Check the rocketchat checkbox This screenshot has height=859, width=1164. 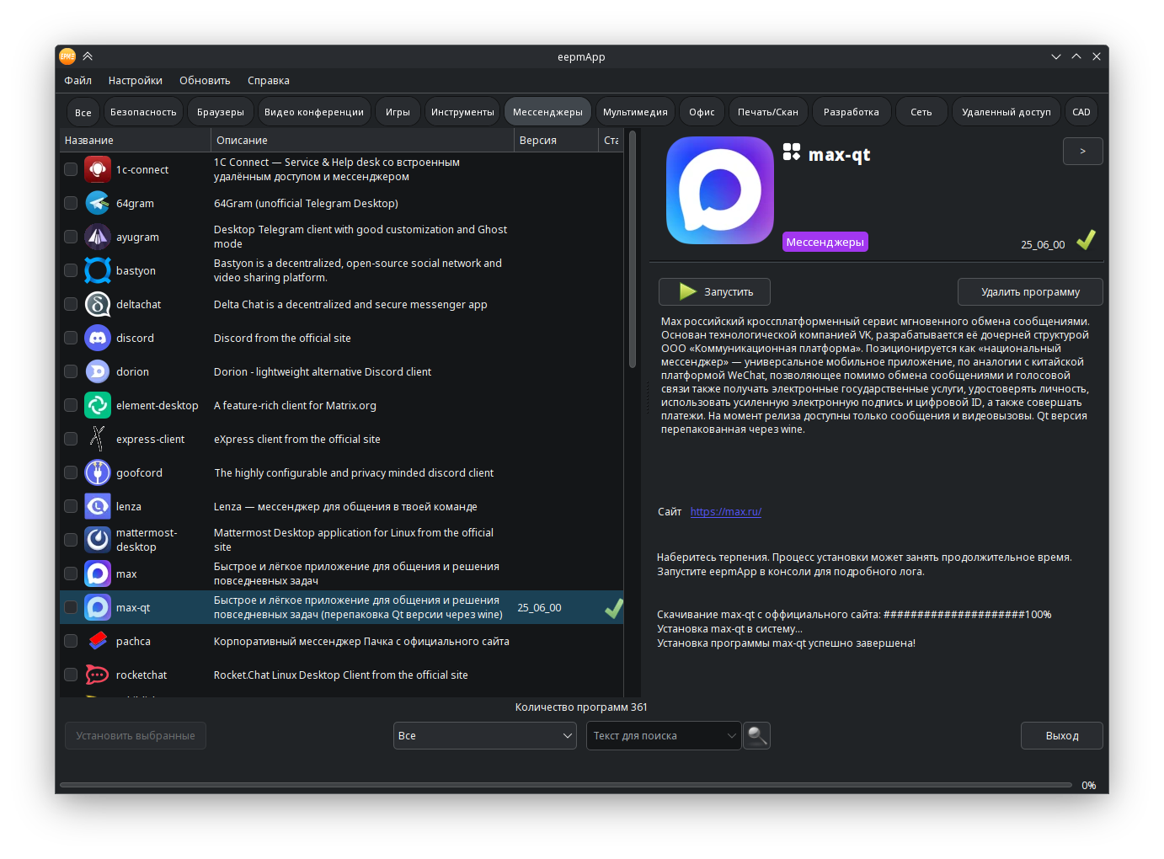[71, 675]
